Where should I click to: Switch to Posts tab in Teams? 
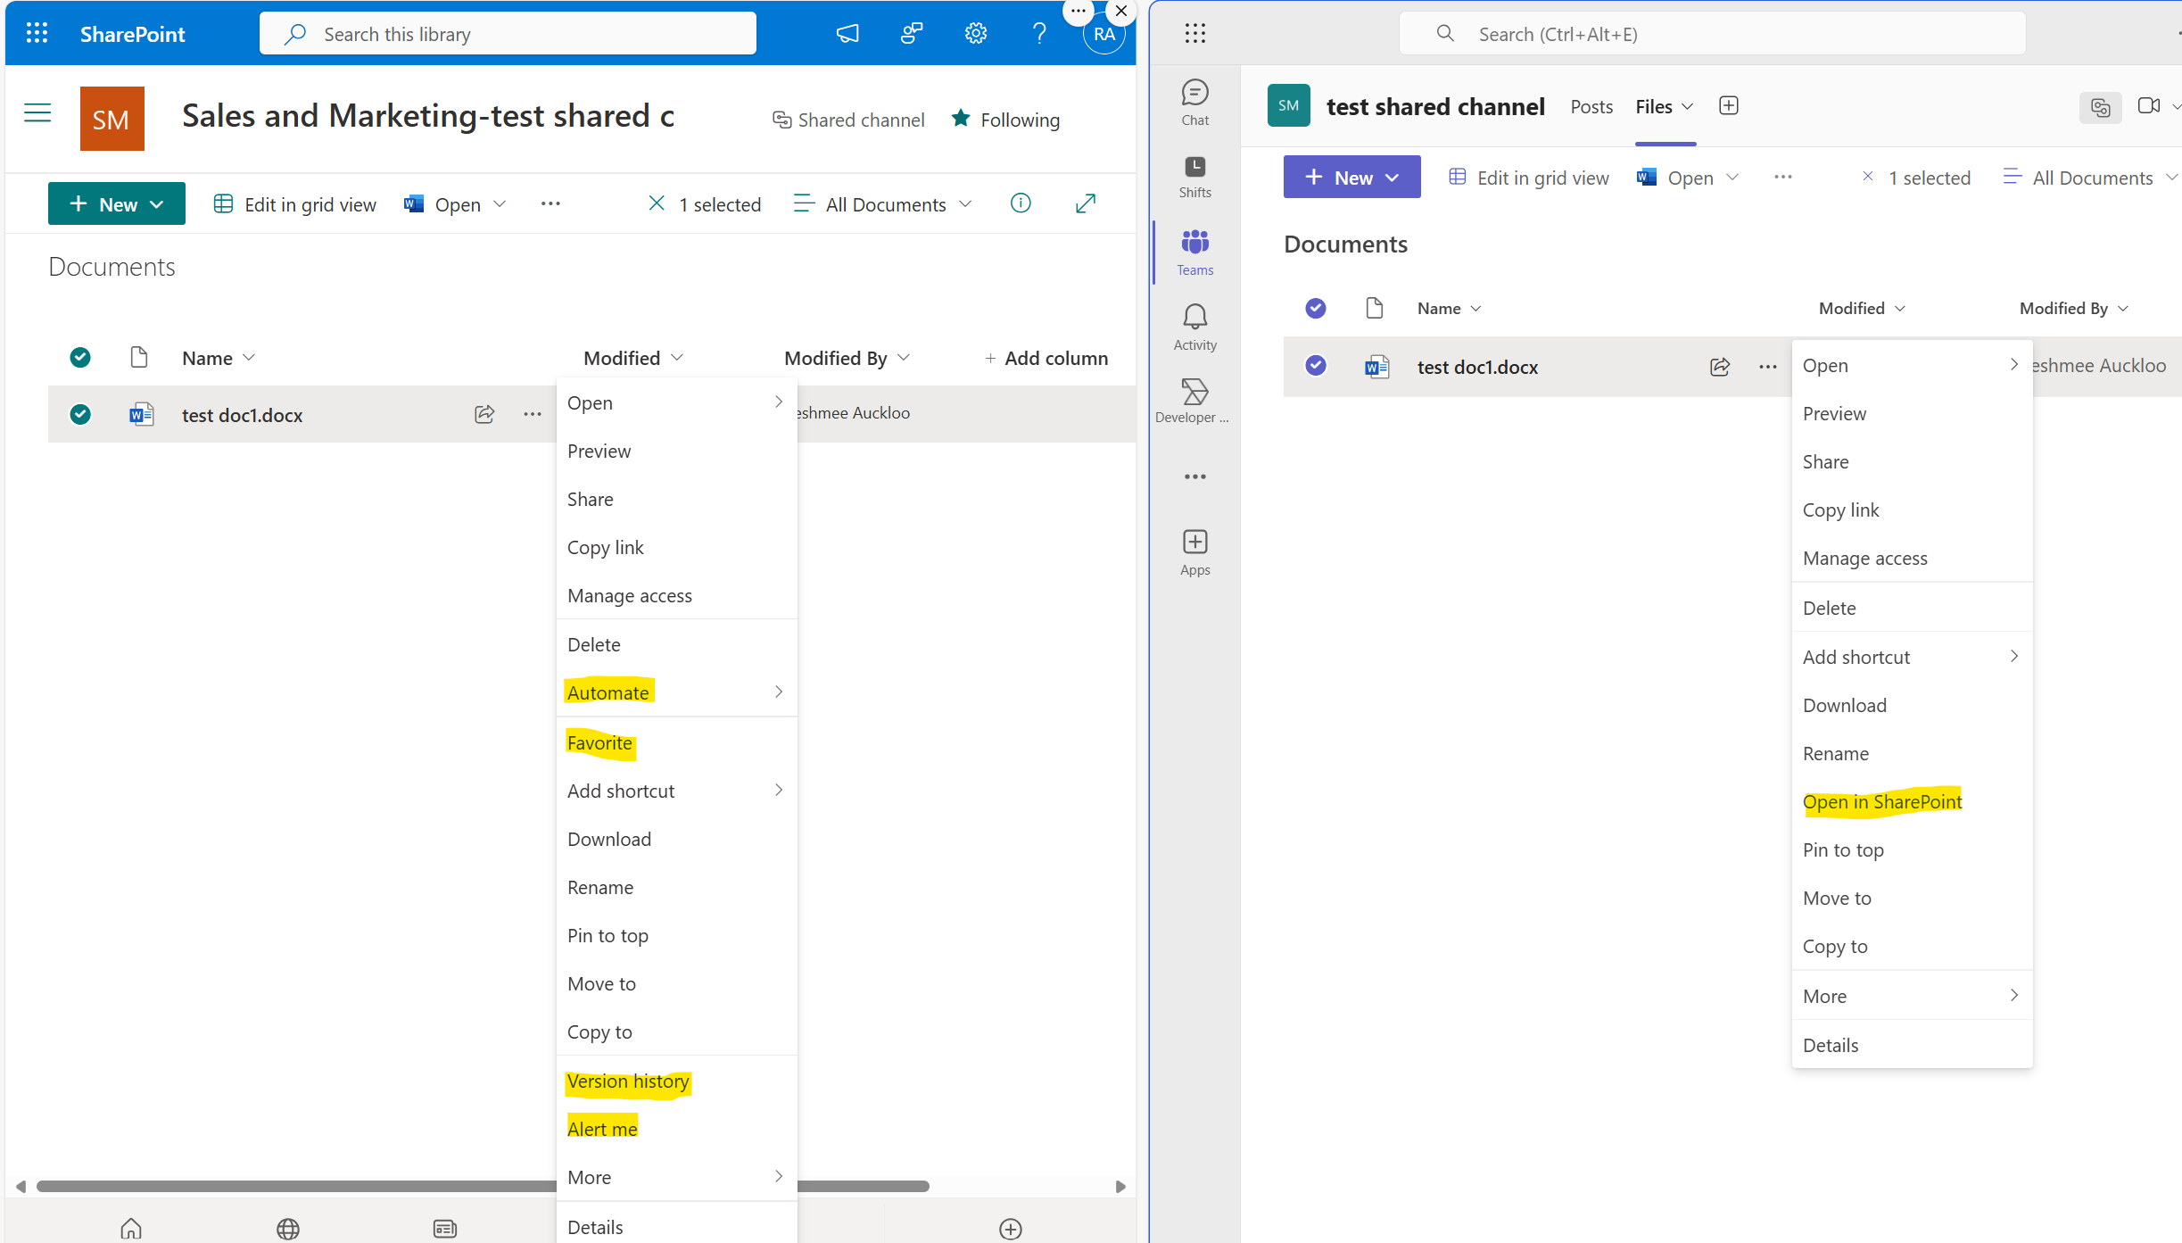click(x=1591, y=106)
